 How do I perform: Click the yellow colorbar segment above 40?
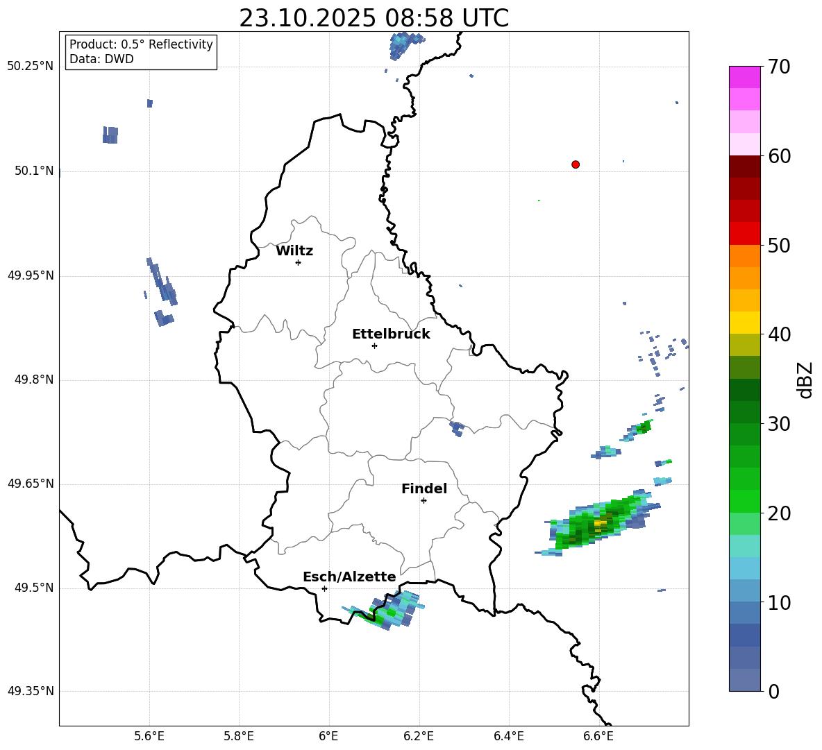point(744,323)
